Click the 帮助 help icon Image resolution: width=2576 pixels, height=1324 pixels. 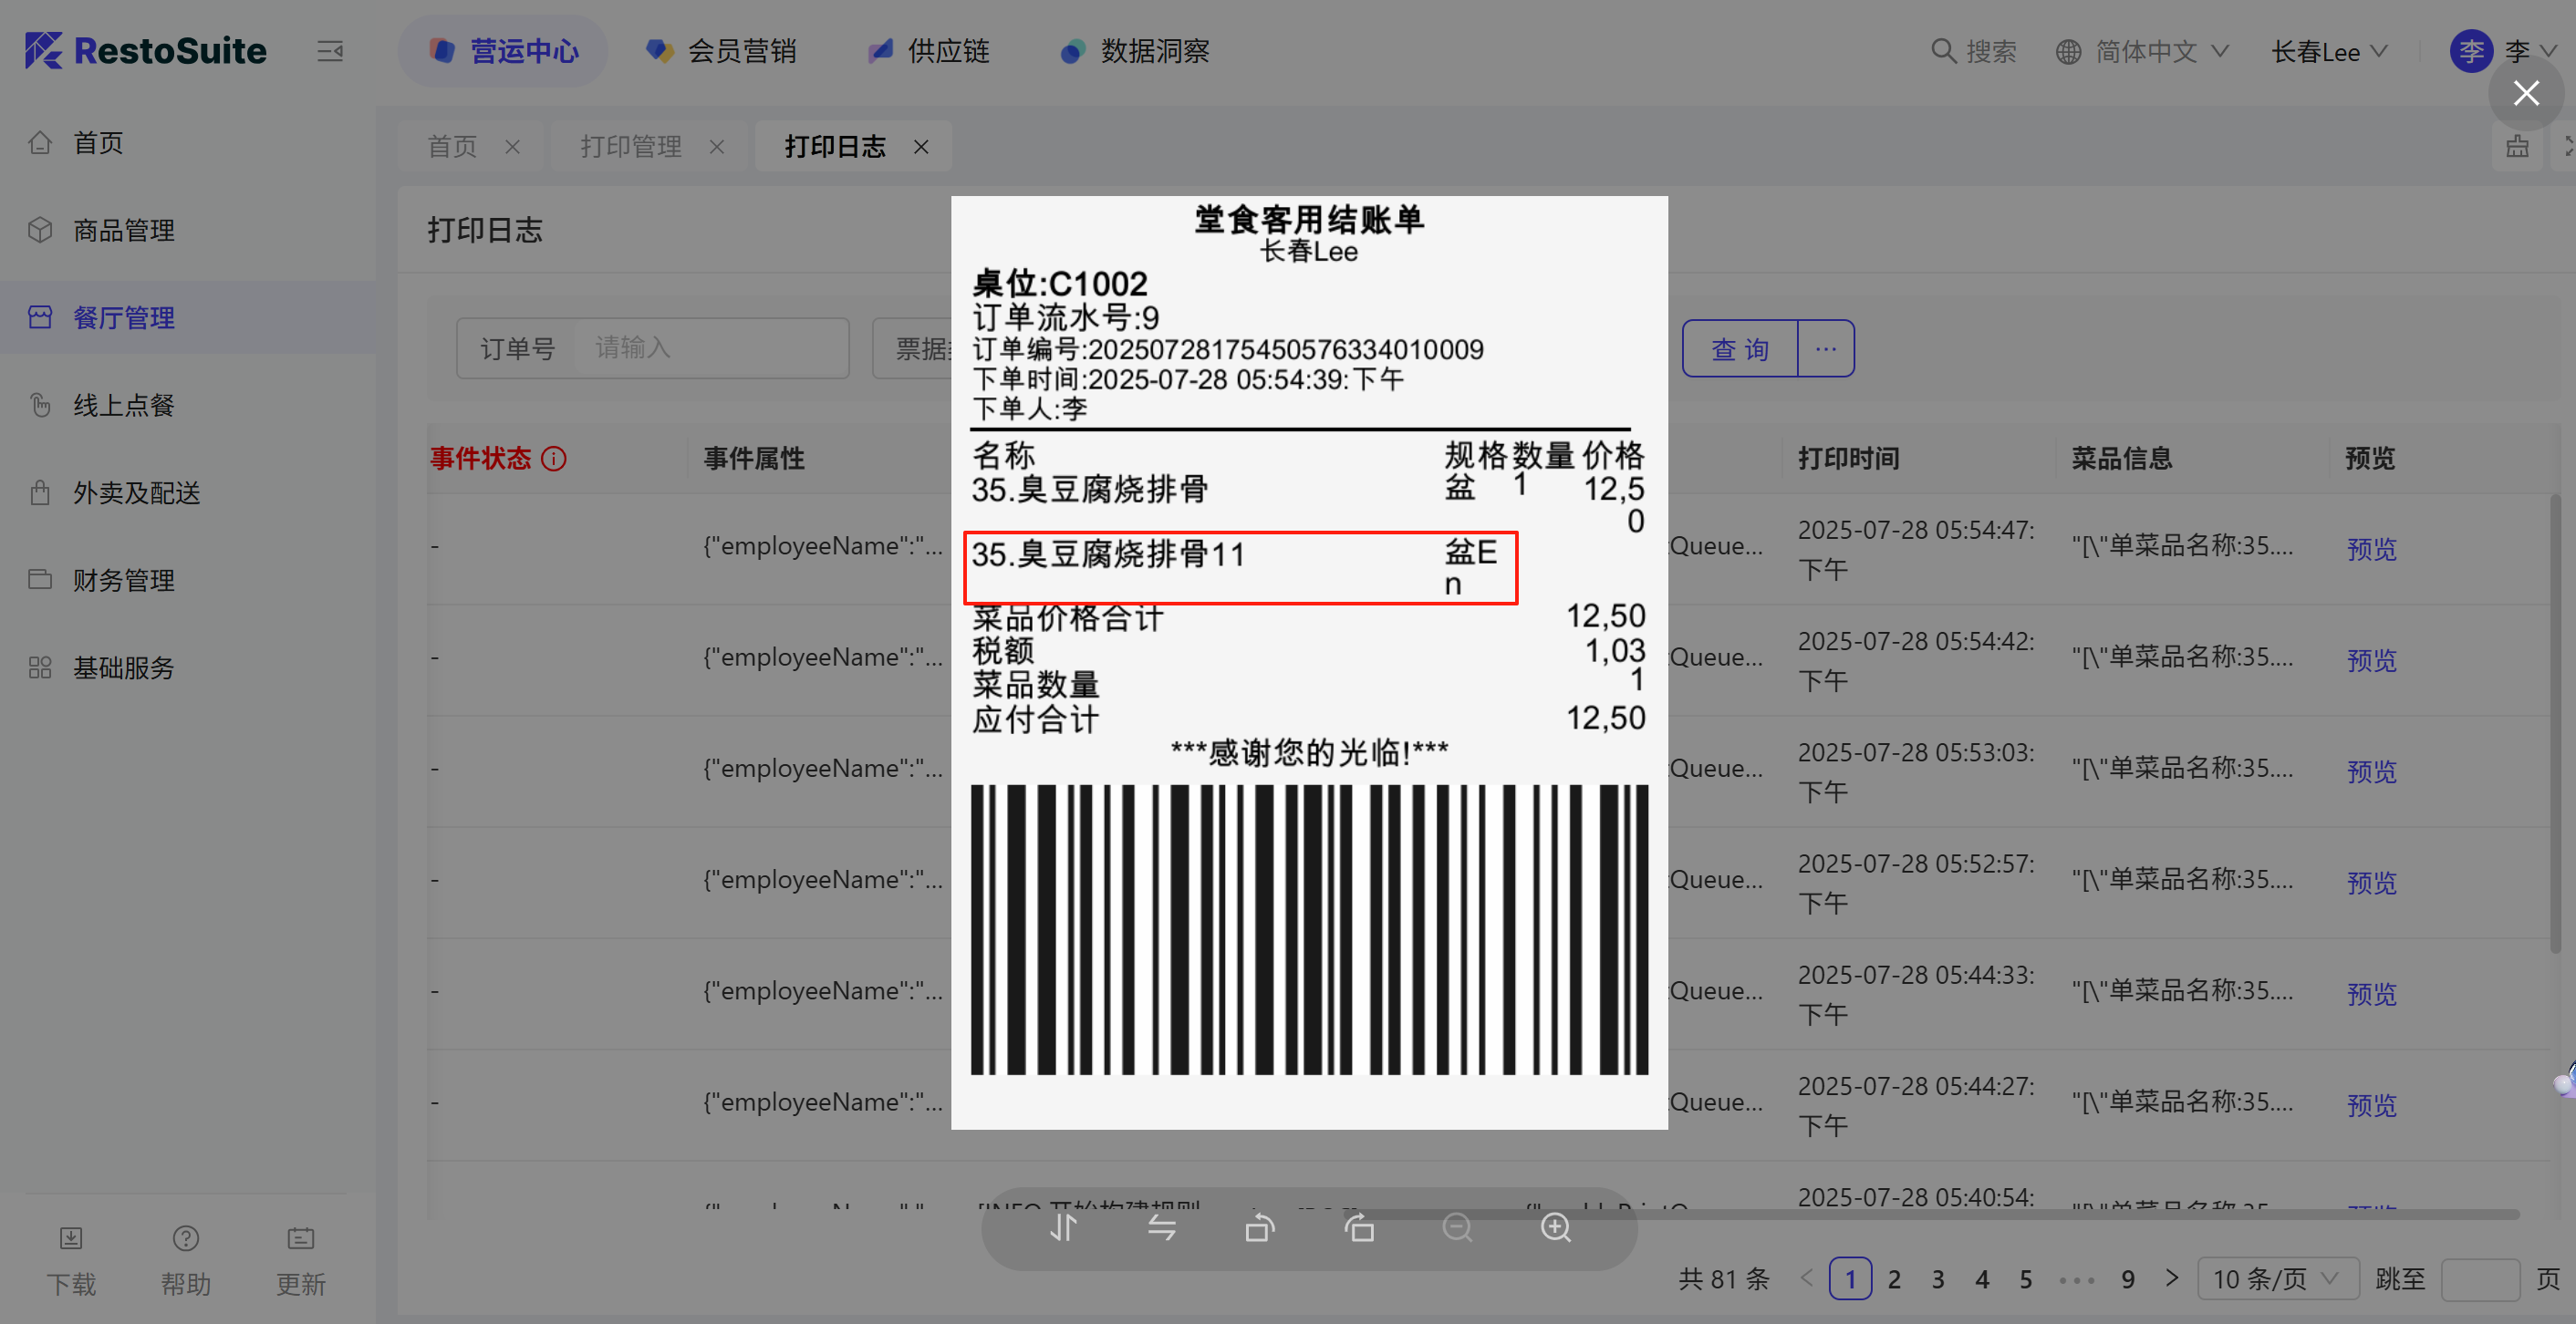pyautogui.click(x=186, y=1239)
